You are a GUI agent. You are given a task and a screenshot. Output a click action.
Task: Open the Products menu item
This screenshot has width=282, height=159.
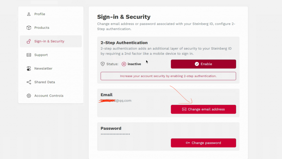(51, 28)
